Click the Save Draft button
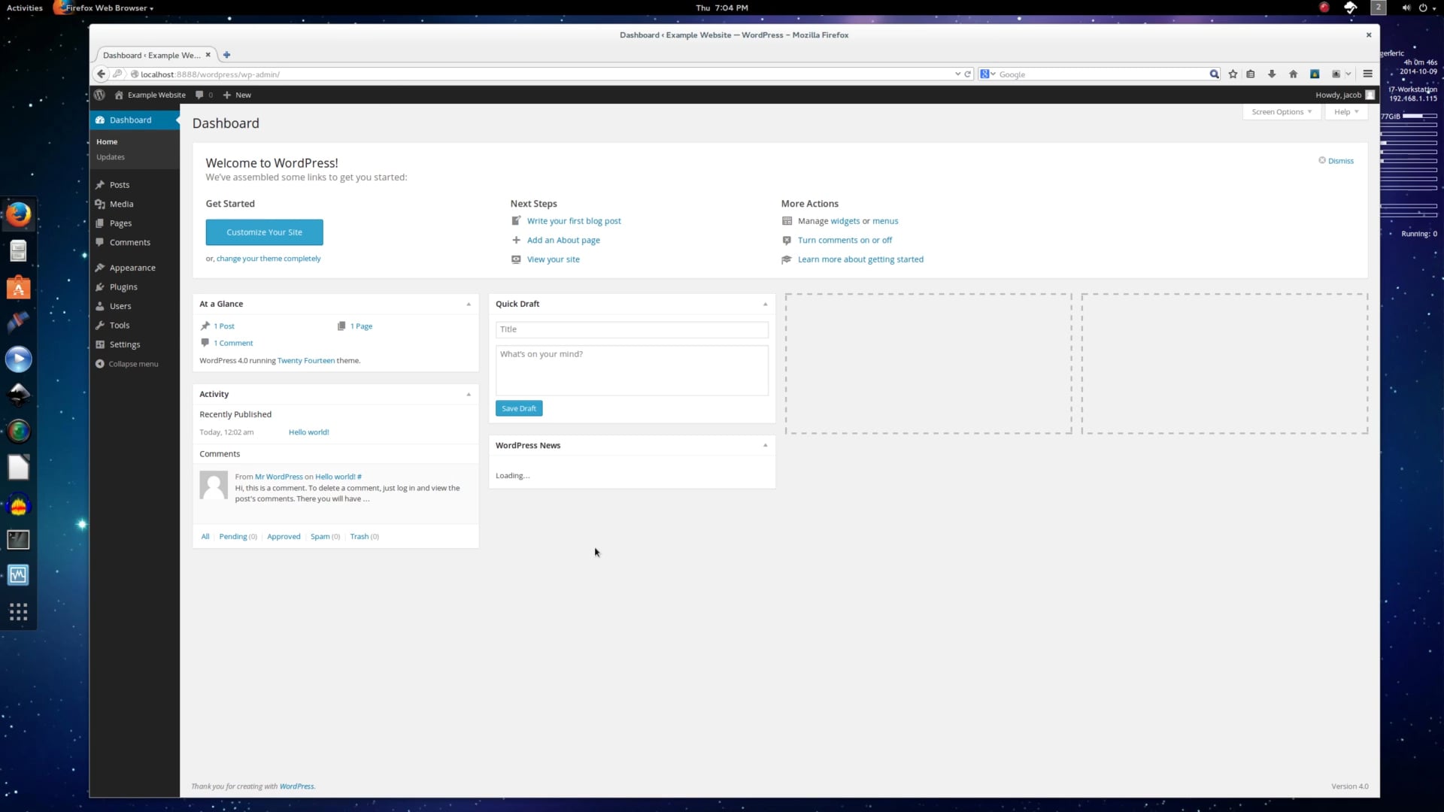Image resolution: width=1444 pixels, height=812 pixels. (x=519, y=408)
